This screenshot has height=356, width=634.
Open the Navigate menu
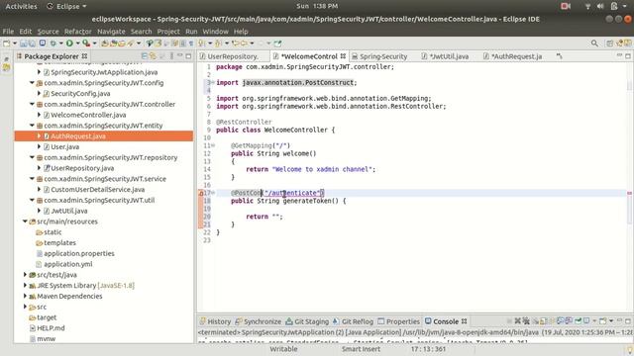click(x=111, y=31)
